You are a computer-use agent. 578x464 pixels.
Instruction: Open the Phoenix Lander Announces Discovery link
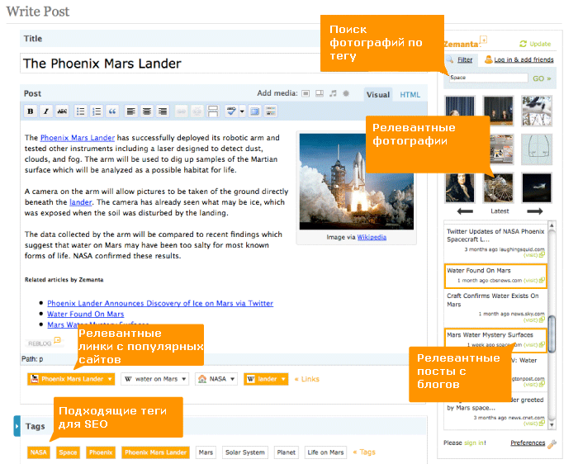pyautogui.click(x=160, y=303)
